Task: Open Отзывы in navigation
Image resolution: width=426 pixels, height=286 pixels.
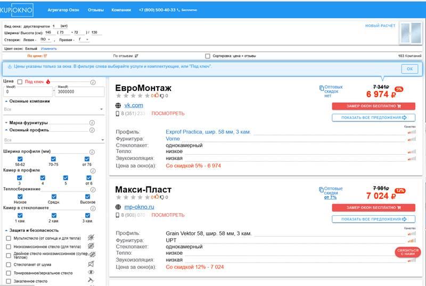Action: (96, 10)
